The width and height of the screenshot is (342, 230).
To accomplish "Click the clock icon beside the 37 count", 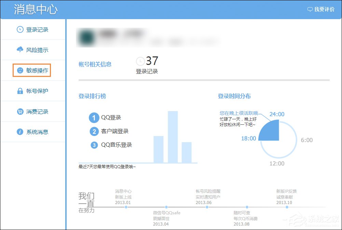I will [140, 60].
